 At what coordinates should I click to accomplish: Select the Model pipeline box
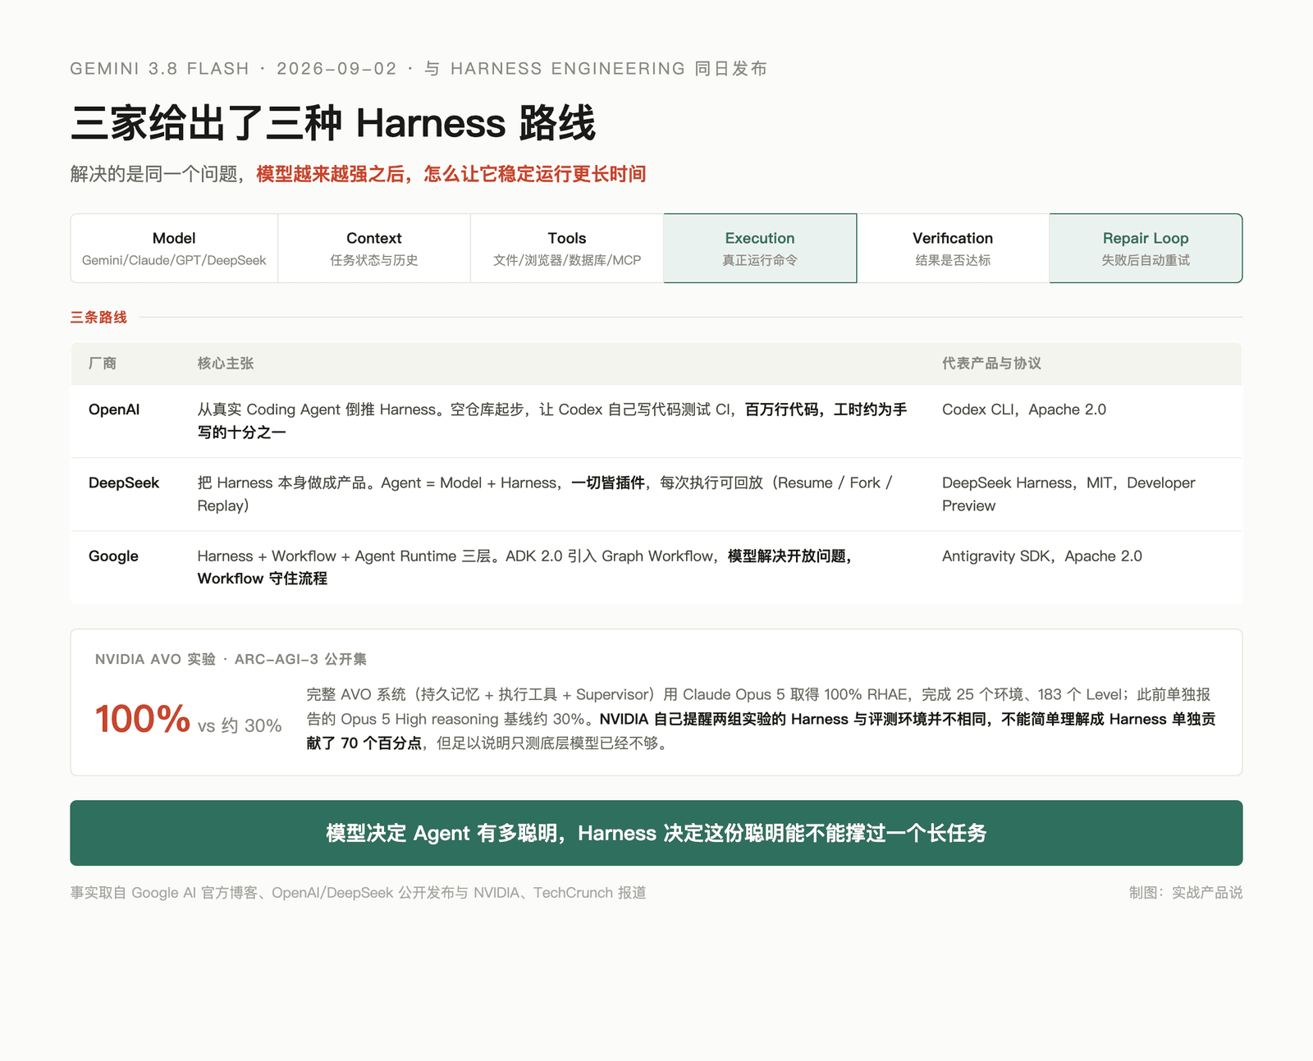tap(174, 249)
